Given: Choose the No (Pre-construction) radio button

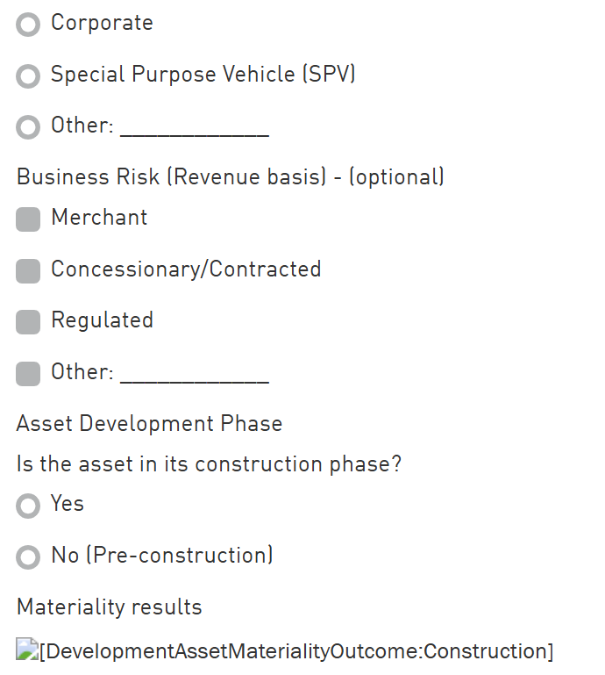Looking at the screenshot, I should click(x=28, y=557).
